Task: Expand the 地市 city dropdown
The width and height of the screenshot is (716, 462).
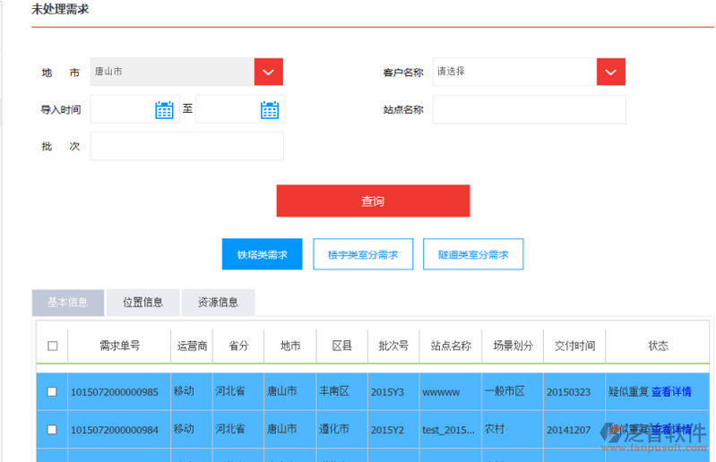Action: [269, 72]
